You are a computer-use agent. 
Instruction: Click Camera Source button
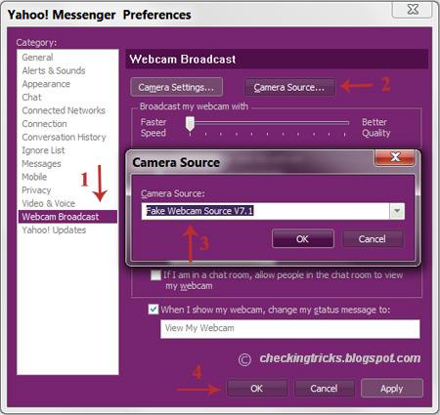tap(289, 87)
